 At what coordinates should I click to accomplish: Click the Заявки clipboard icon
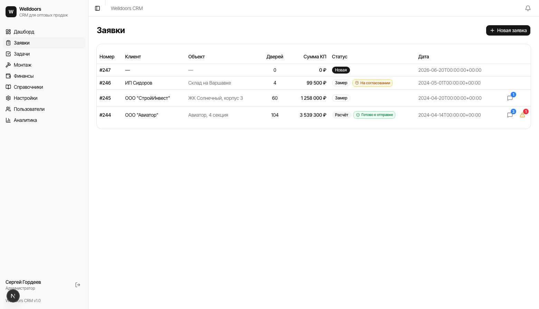click(8, 43)
